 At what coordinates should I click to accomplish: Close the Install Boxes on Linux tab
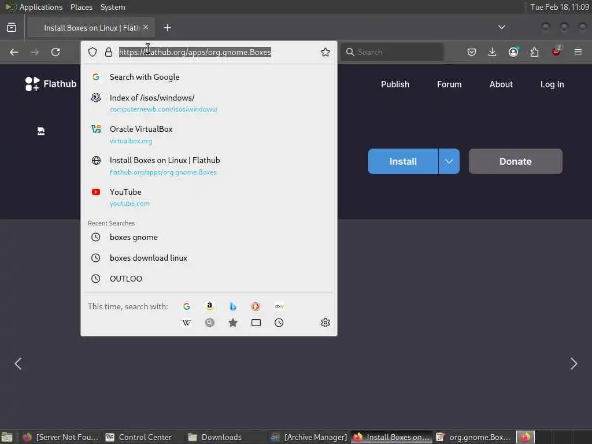146,27
